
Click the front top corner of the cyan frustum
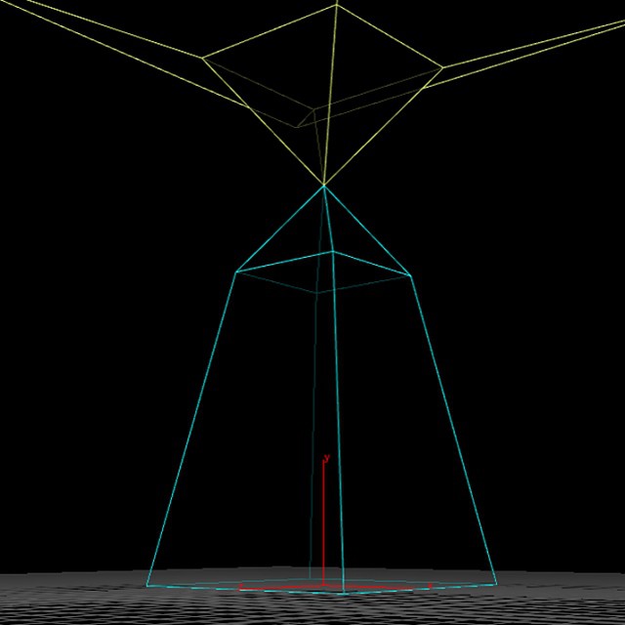[x=333, y=252]
